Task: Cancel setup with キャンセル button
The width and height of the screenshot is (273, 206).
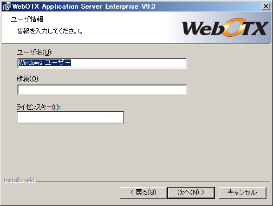Action: pyautogui.click(x=242, y=192)
